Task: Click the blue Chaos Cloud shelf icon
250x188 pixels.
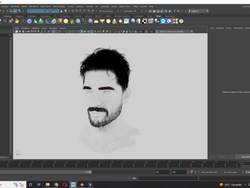Action: click(163, 21)
